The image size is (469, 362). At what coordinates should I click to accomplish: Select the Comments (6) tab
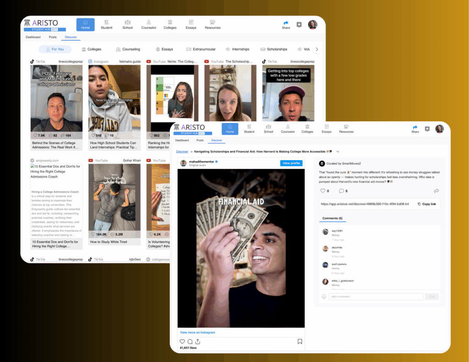click(333, 218)
